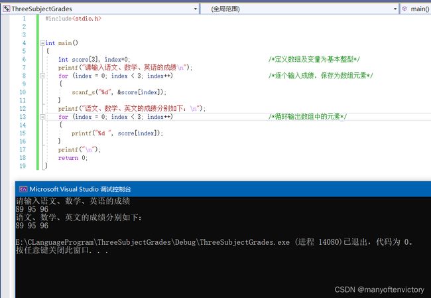
Task: Click line number 1 in the gutter
Action: [24, 19]
